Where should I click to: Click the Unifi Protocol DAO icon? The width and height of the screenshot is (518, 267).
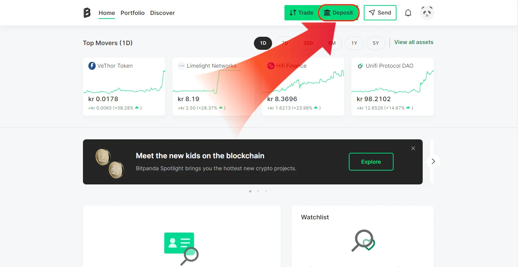(x=360, y=66)
